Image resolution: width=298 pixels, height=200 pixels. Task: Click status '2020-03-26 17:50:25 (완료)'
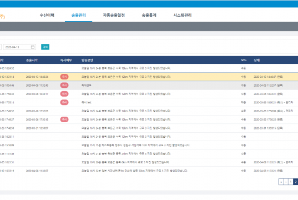[x=269, y=119]
